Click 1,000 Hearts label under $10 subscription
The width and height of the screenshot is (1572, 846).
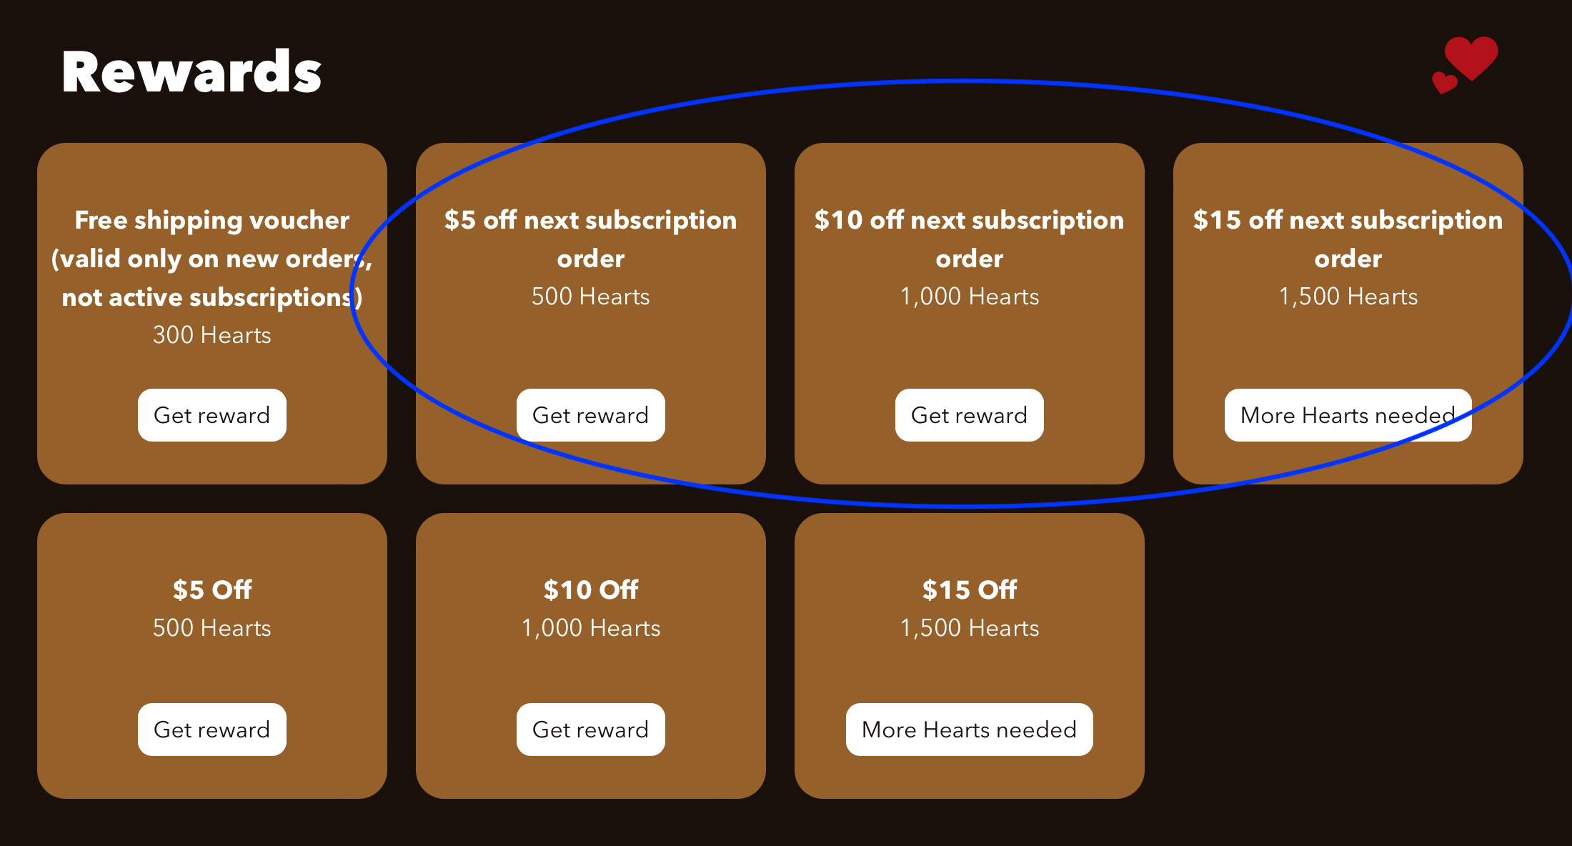[x=970, y=297]
